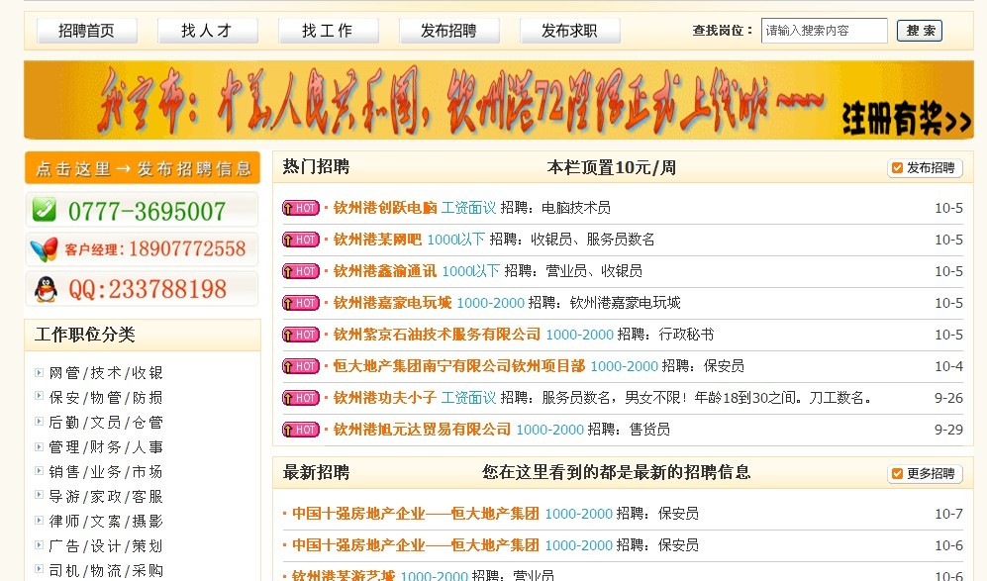Click the QQ number 233788198

coord(148,290)
